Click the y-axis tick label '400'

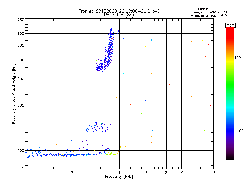[x=21, y=60]
